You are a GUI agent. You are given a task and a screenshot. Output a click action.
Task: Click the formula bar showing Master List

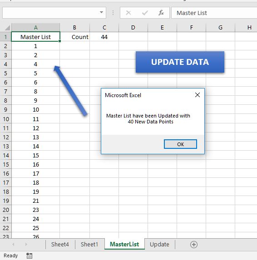tap(214, 13)
